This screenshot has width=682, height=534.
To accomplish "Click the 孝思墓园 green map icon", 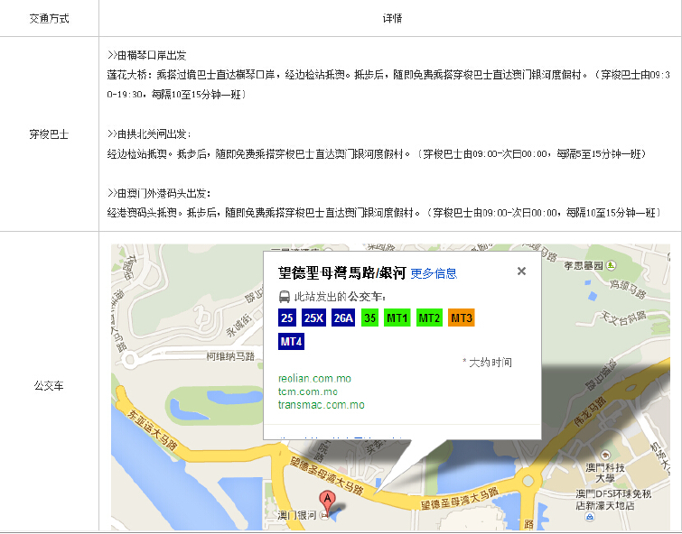I will [x=612, y=265].
